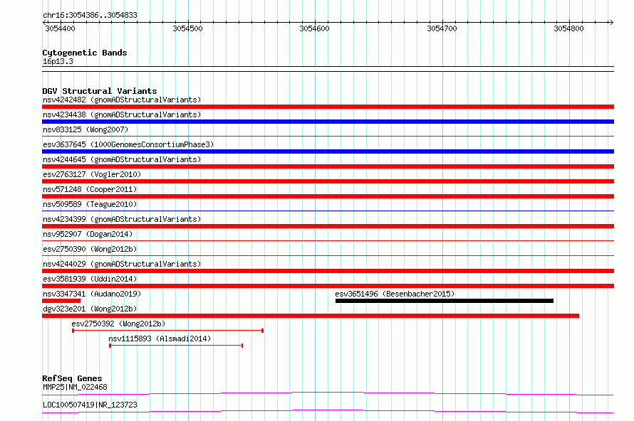Open the nsv4234438 gnomAD variant label

pos(122,114)
